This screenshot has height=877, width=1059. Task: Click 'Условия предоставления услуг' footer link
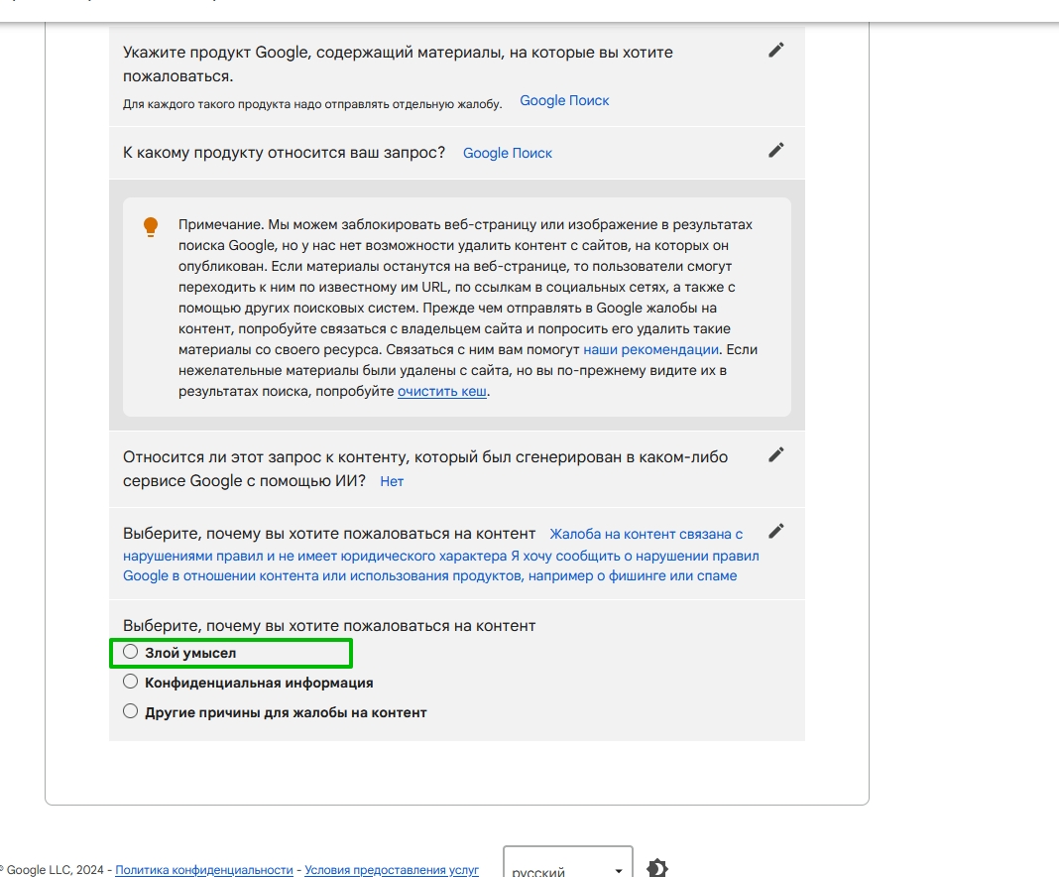[392, 870]
